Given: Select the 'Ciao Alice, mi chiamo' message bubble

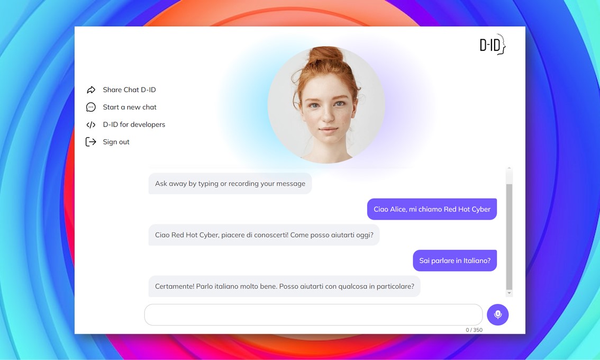Looking at the screenshot, I should click(x=432, y=209).
